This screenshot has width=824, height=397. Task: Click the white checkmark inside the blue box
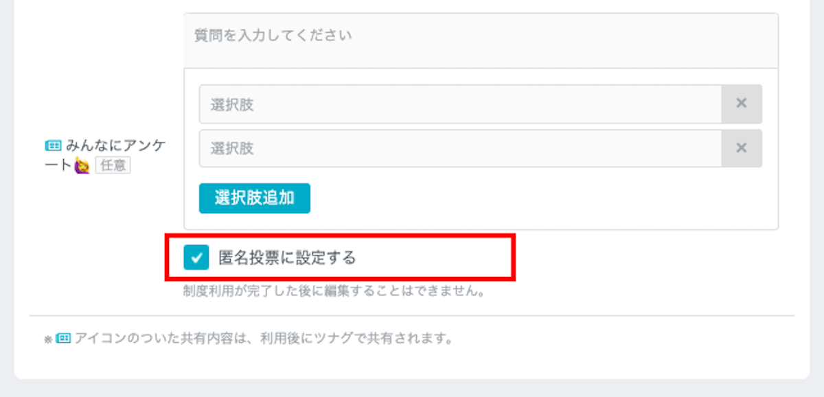(196, 258)
